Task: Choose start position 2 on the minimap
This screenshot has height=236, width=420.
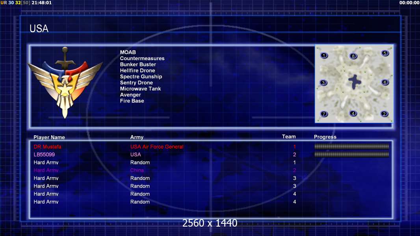Action: [384, 114]
